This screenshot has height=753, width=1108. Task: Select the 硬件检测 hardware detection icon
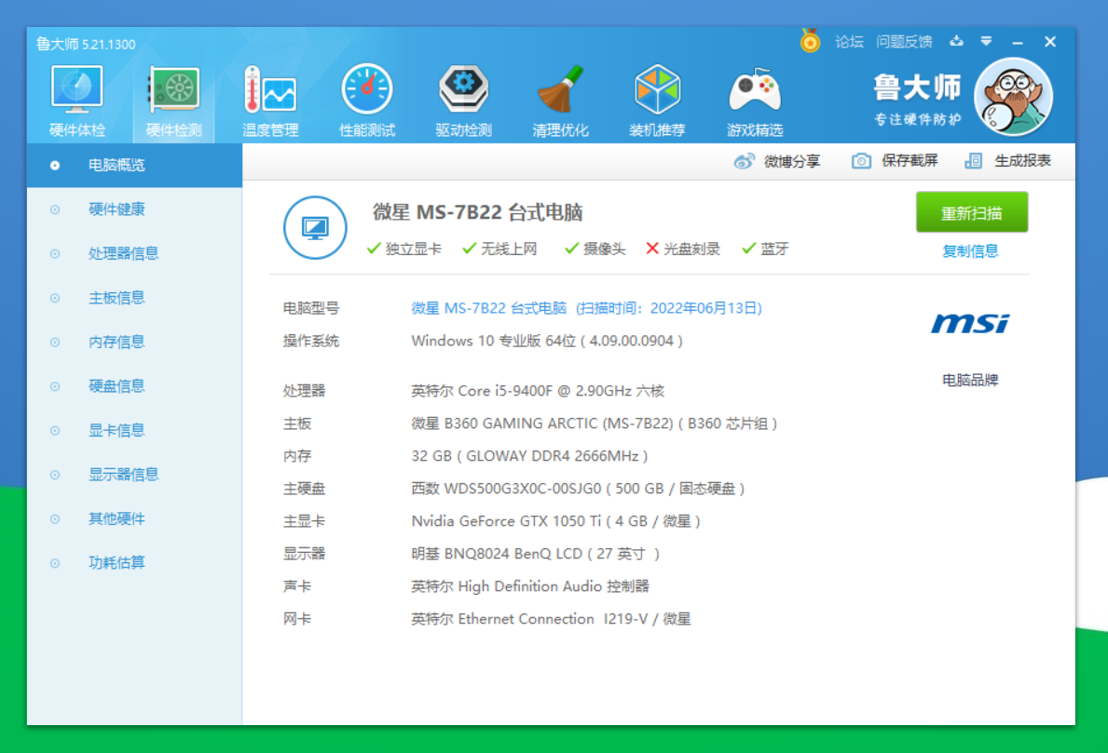coord(174,101)
